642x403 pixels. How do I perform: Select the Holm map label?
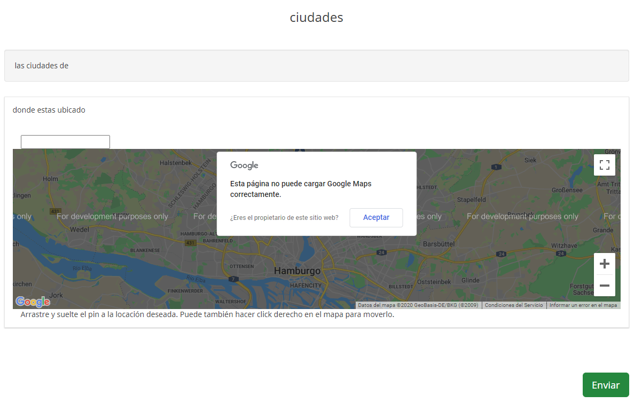click(x=50, y=179)
